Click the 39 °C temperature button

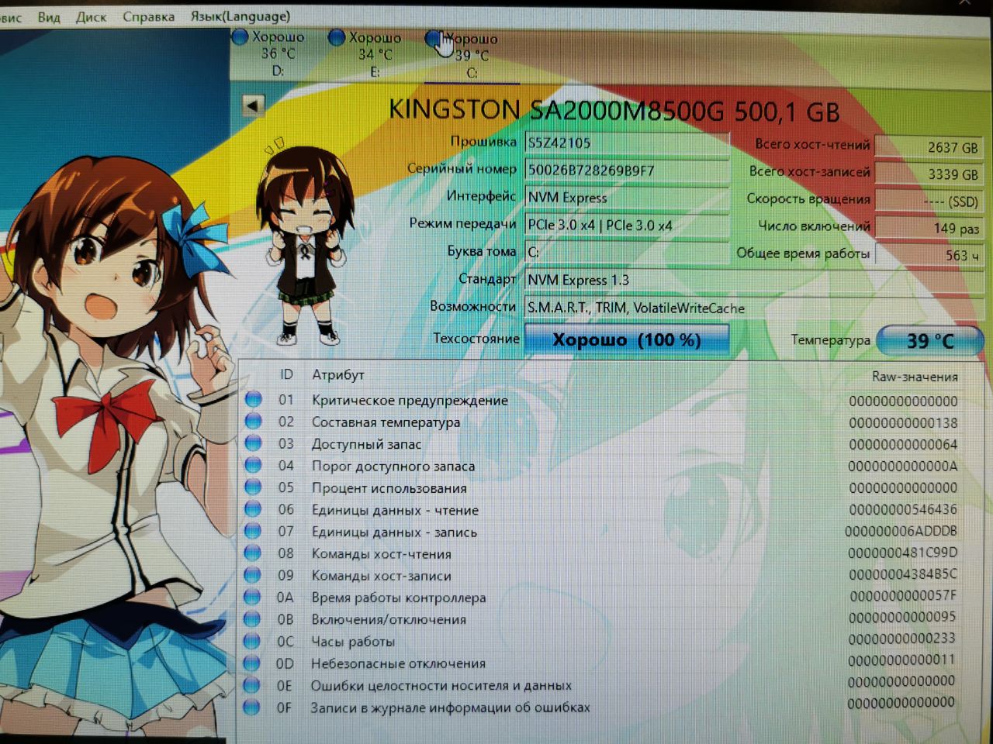tap(930, 340)
